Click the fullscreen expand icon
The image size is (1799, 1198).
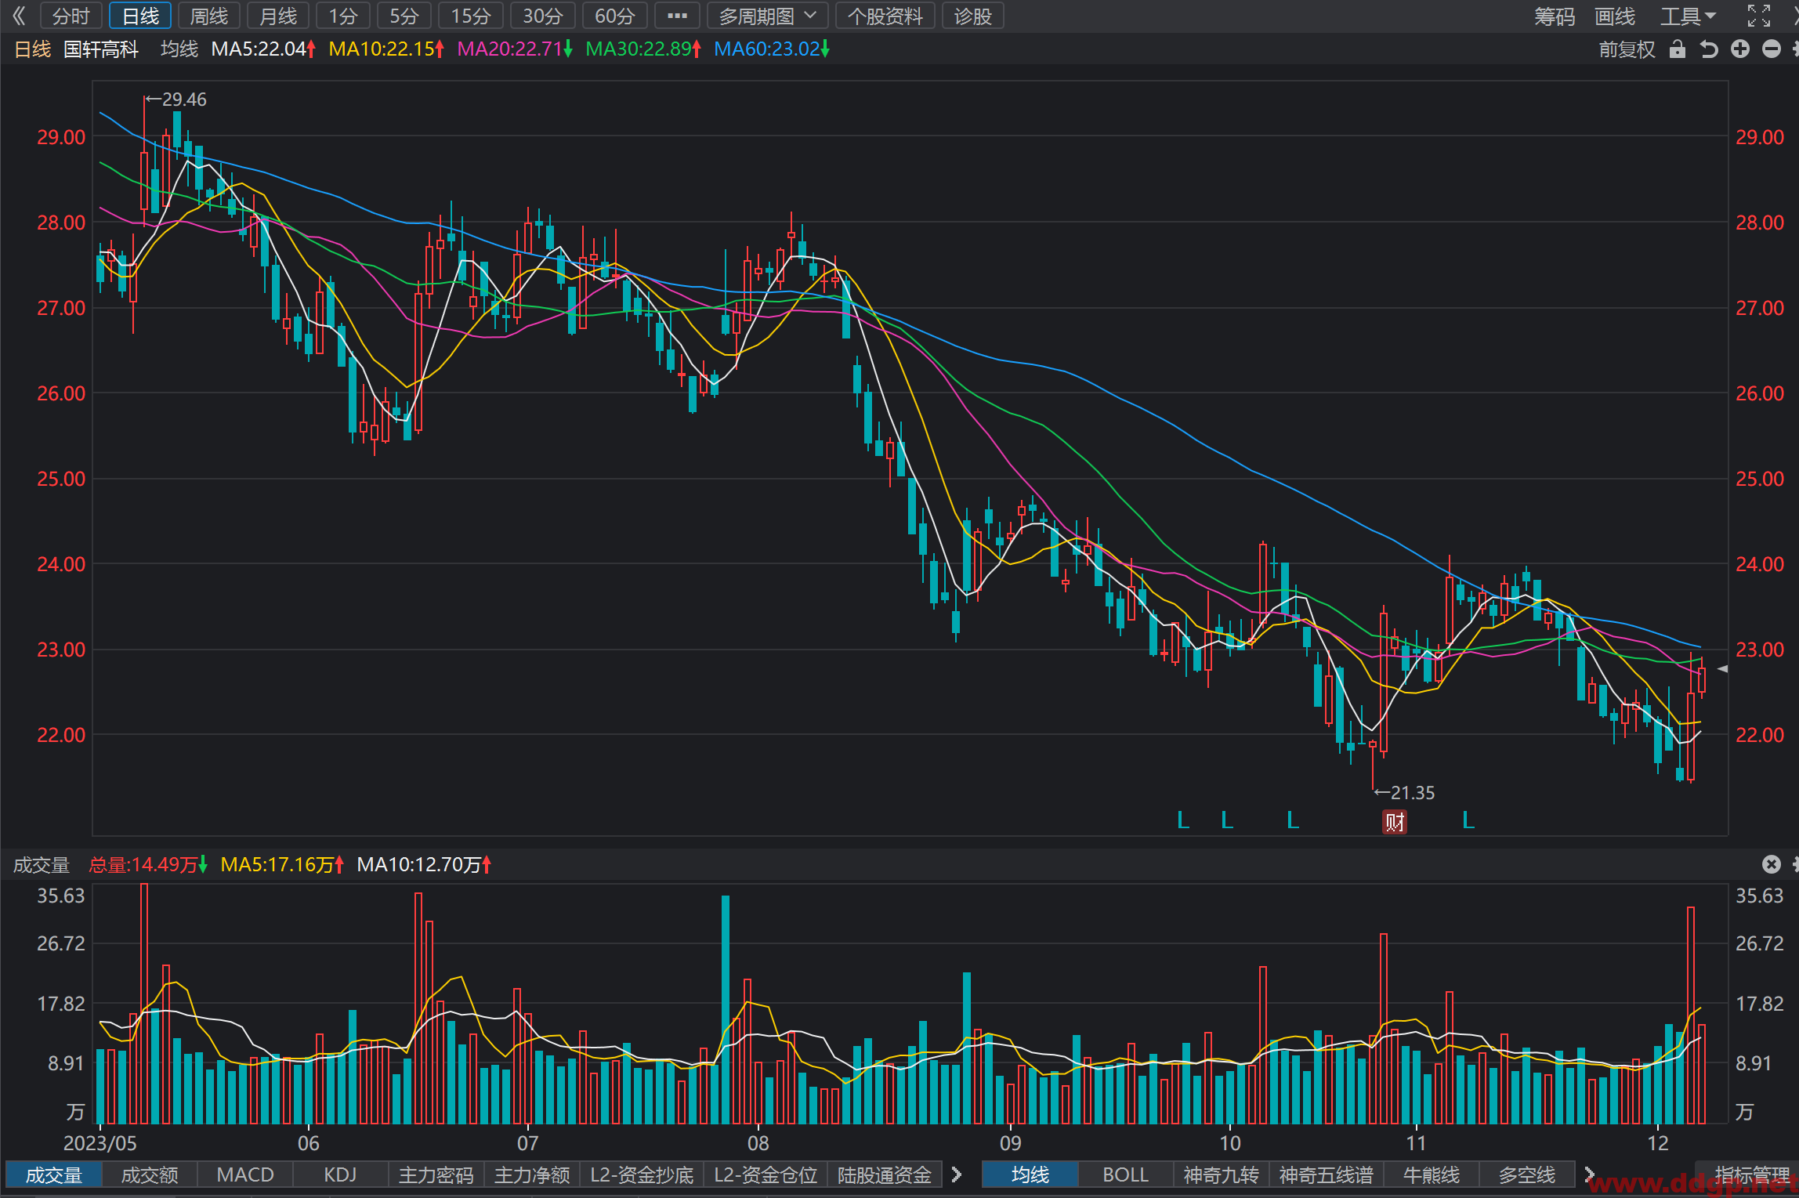click(x=1759, y=16)
